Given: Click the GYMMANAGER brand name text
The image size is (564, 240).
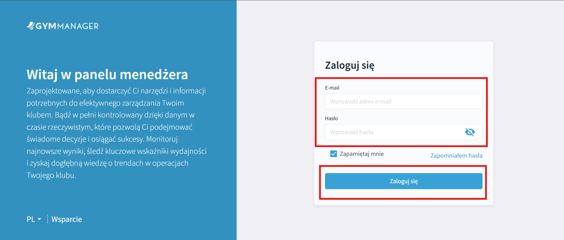Looking at the screenshot, I should [67, 26].
